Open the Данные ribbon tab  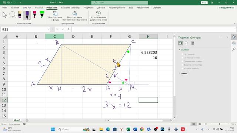(101, 7)
